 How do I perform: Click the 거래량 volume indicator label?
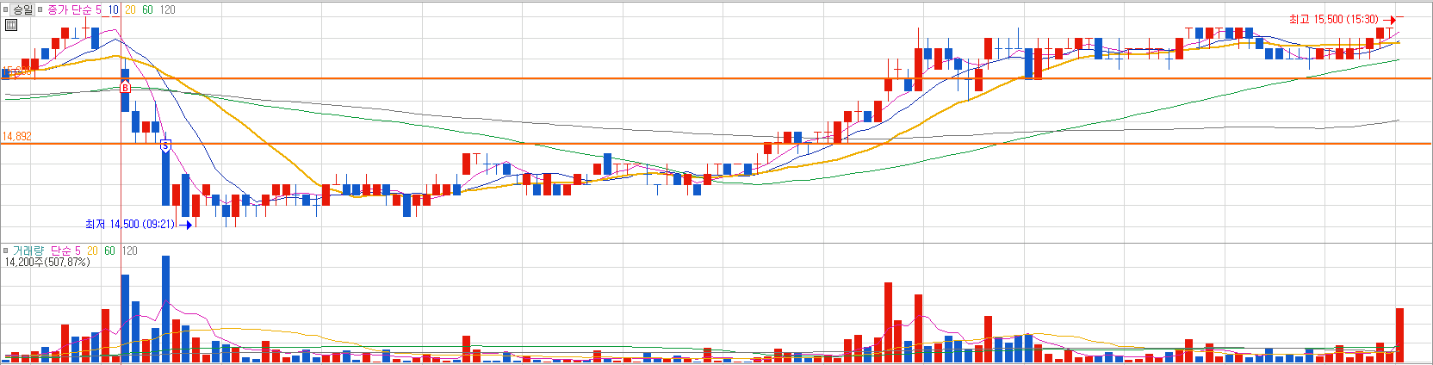pos(28,251)
